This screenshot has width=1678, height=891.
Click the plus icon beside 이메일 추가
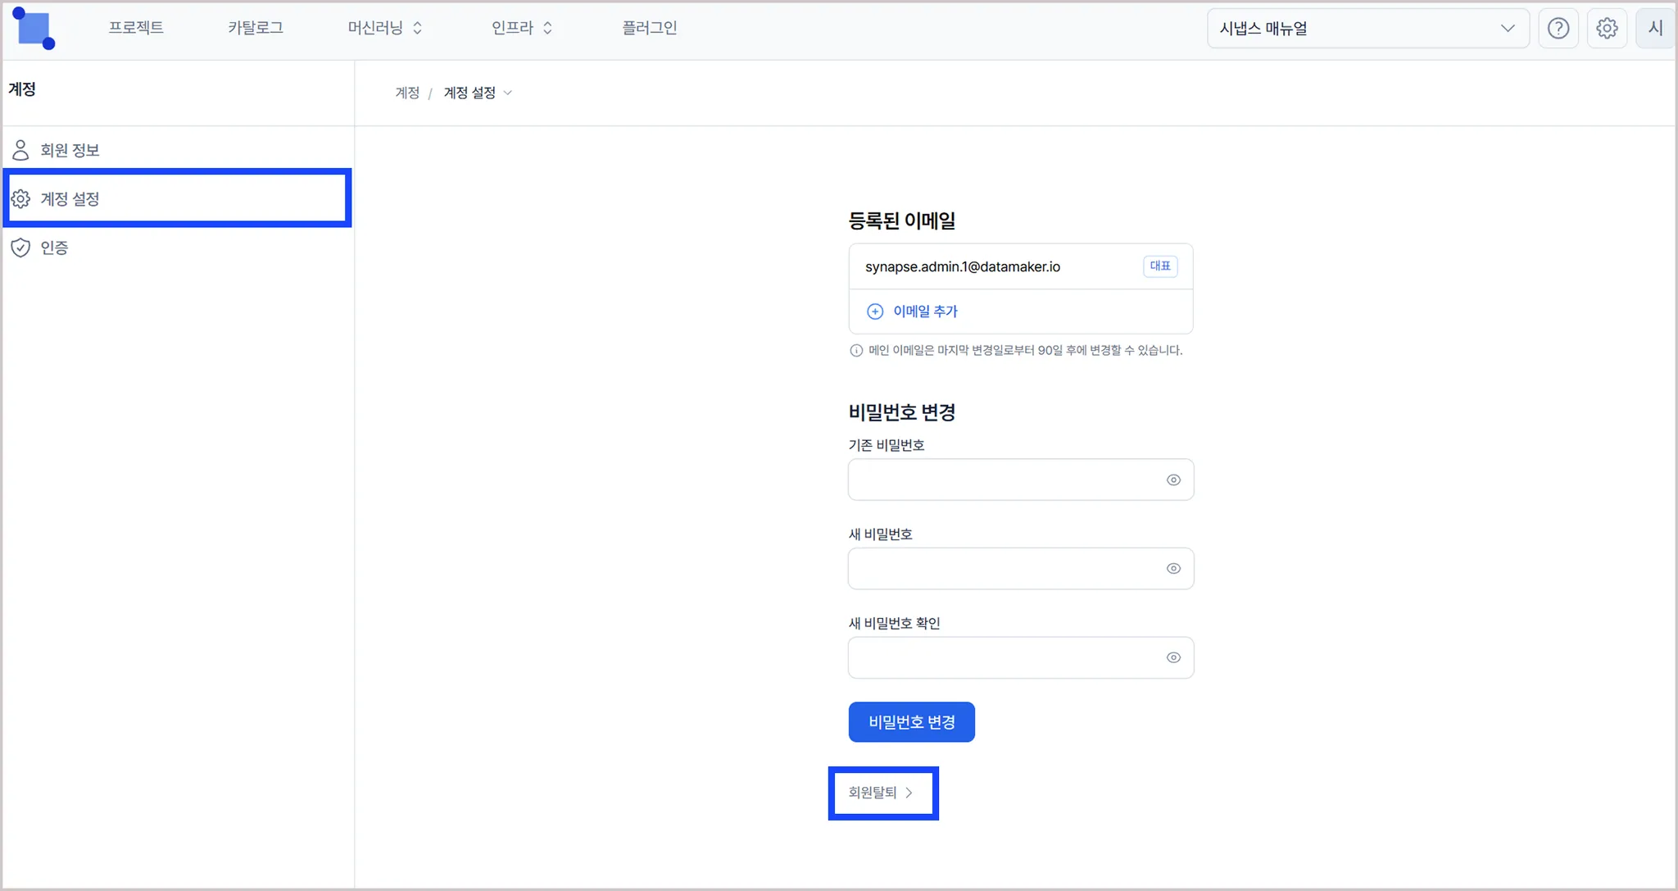875,311
